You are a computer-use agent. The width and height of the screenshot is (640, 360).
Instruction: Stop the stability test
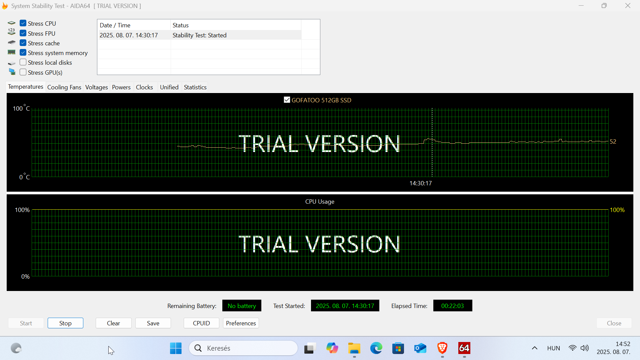click(65, 323)
